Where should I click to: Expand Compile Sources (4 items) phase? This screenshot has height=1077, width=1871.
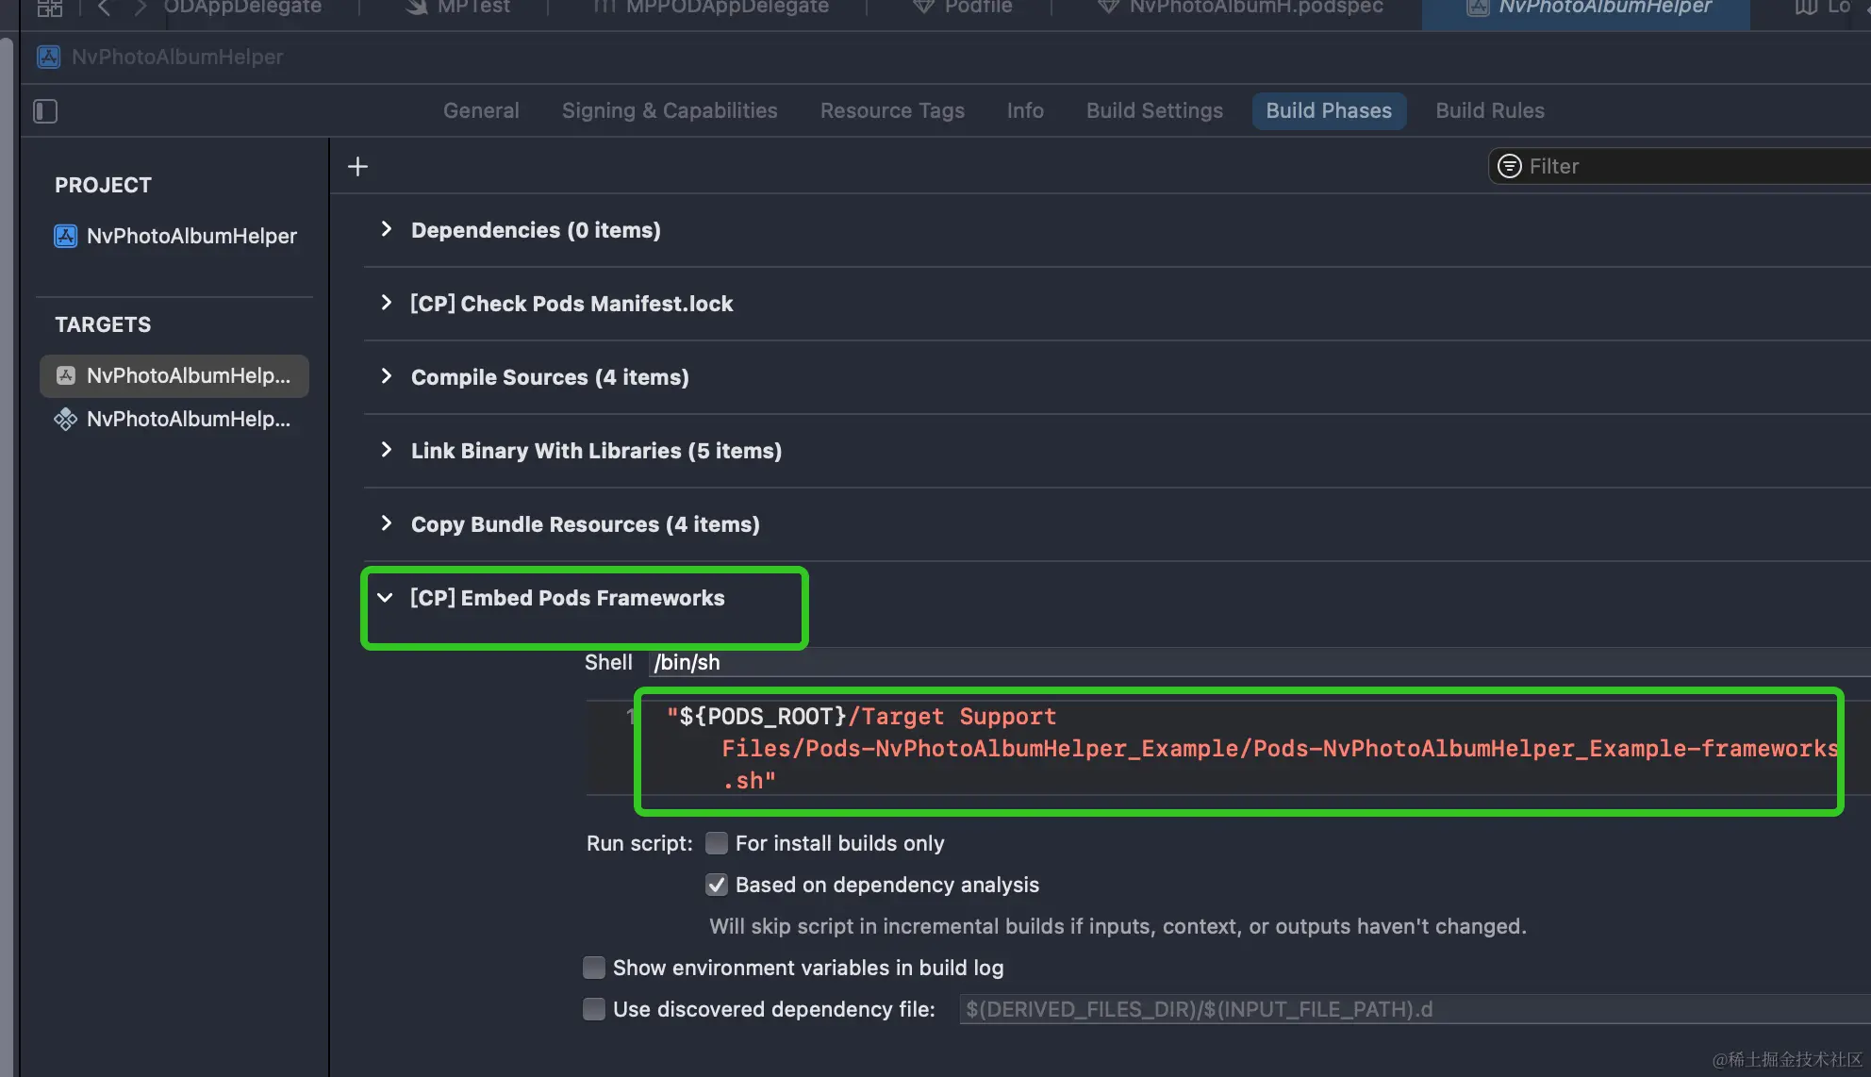click(386, 376)
